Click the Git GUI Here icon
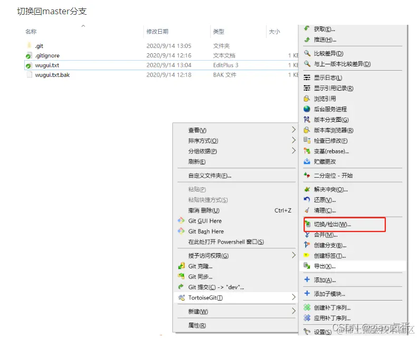The height and width of the screenshot is (338, 418). tap(181, 220)
